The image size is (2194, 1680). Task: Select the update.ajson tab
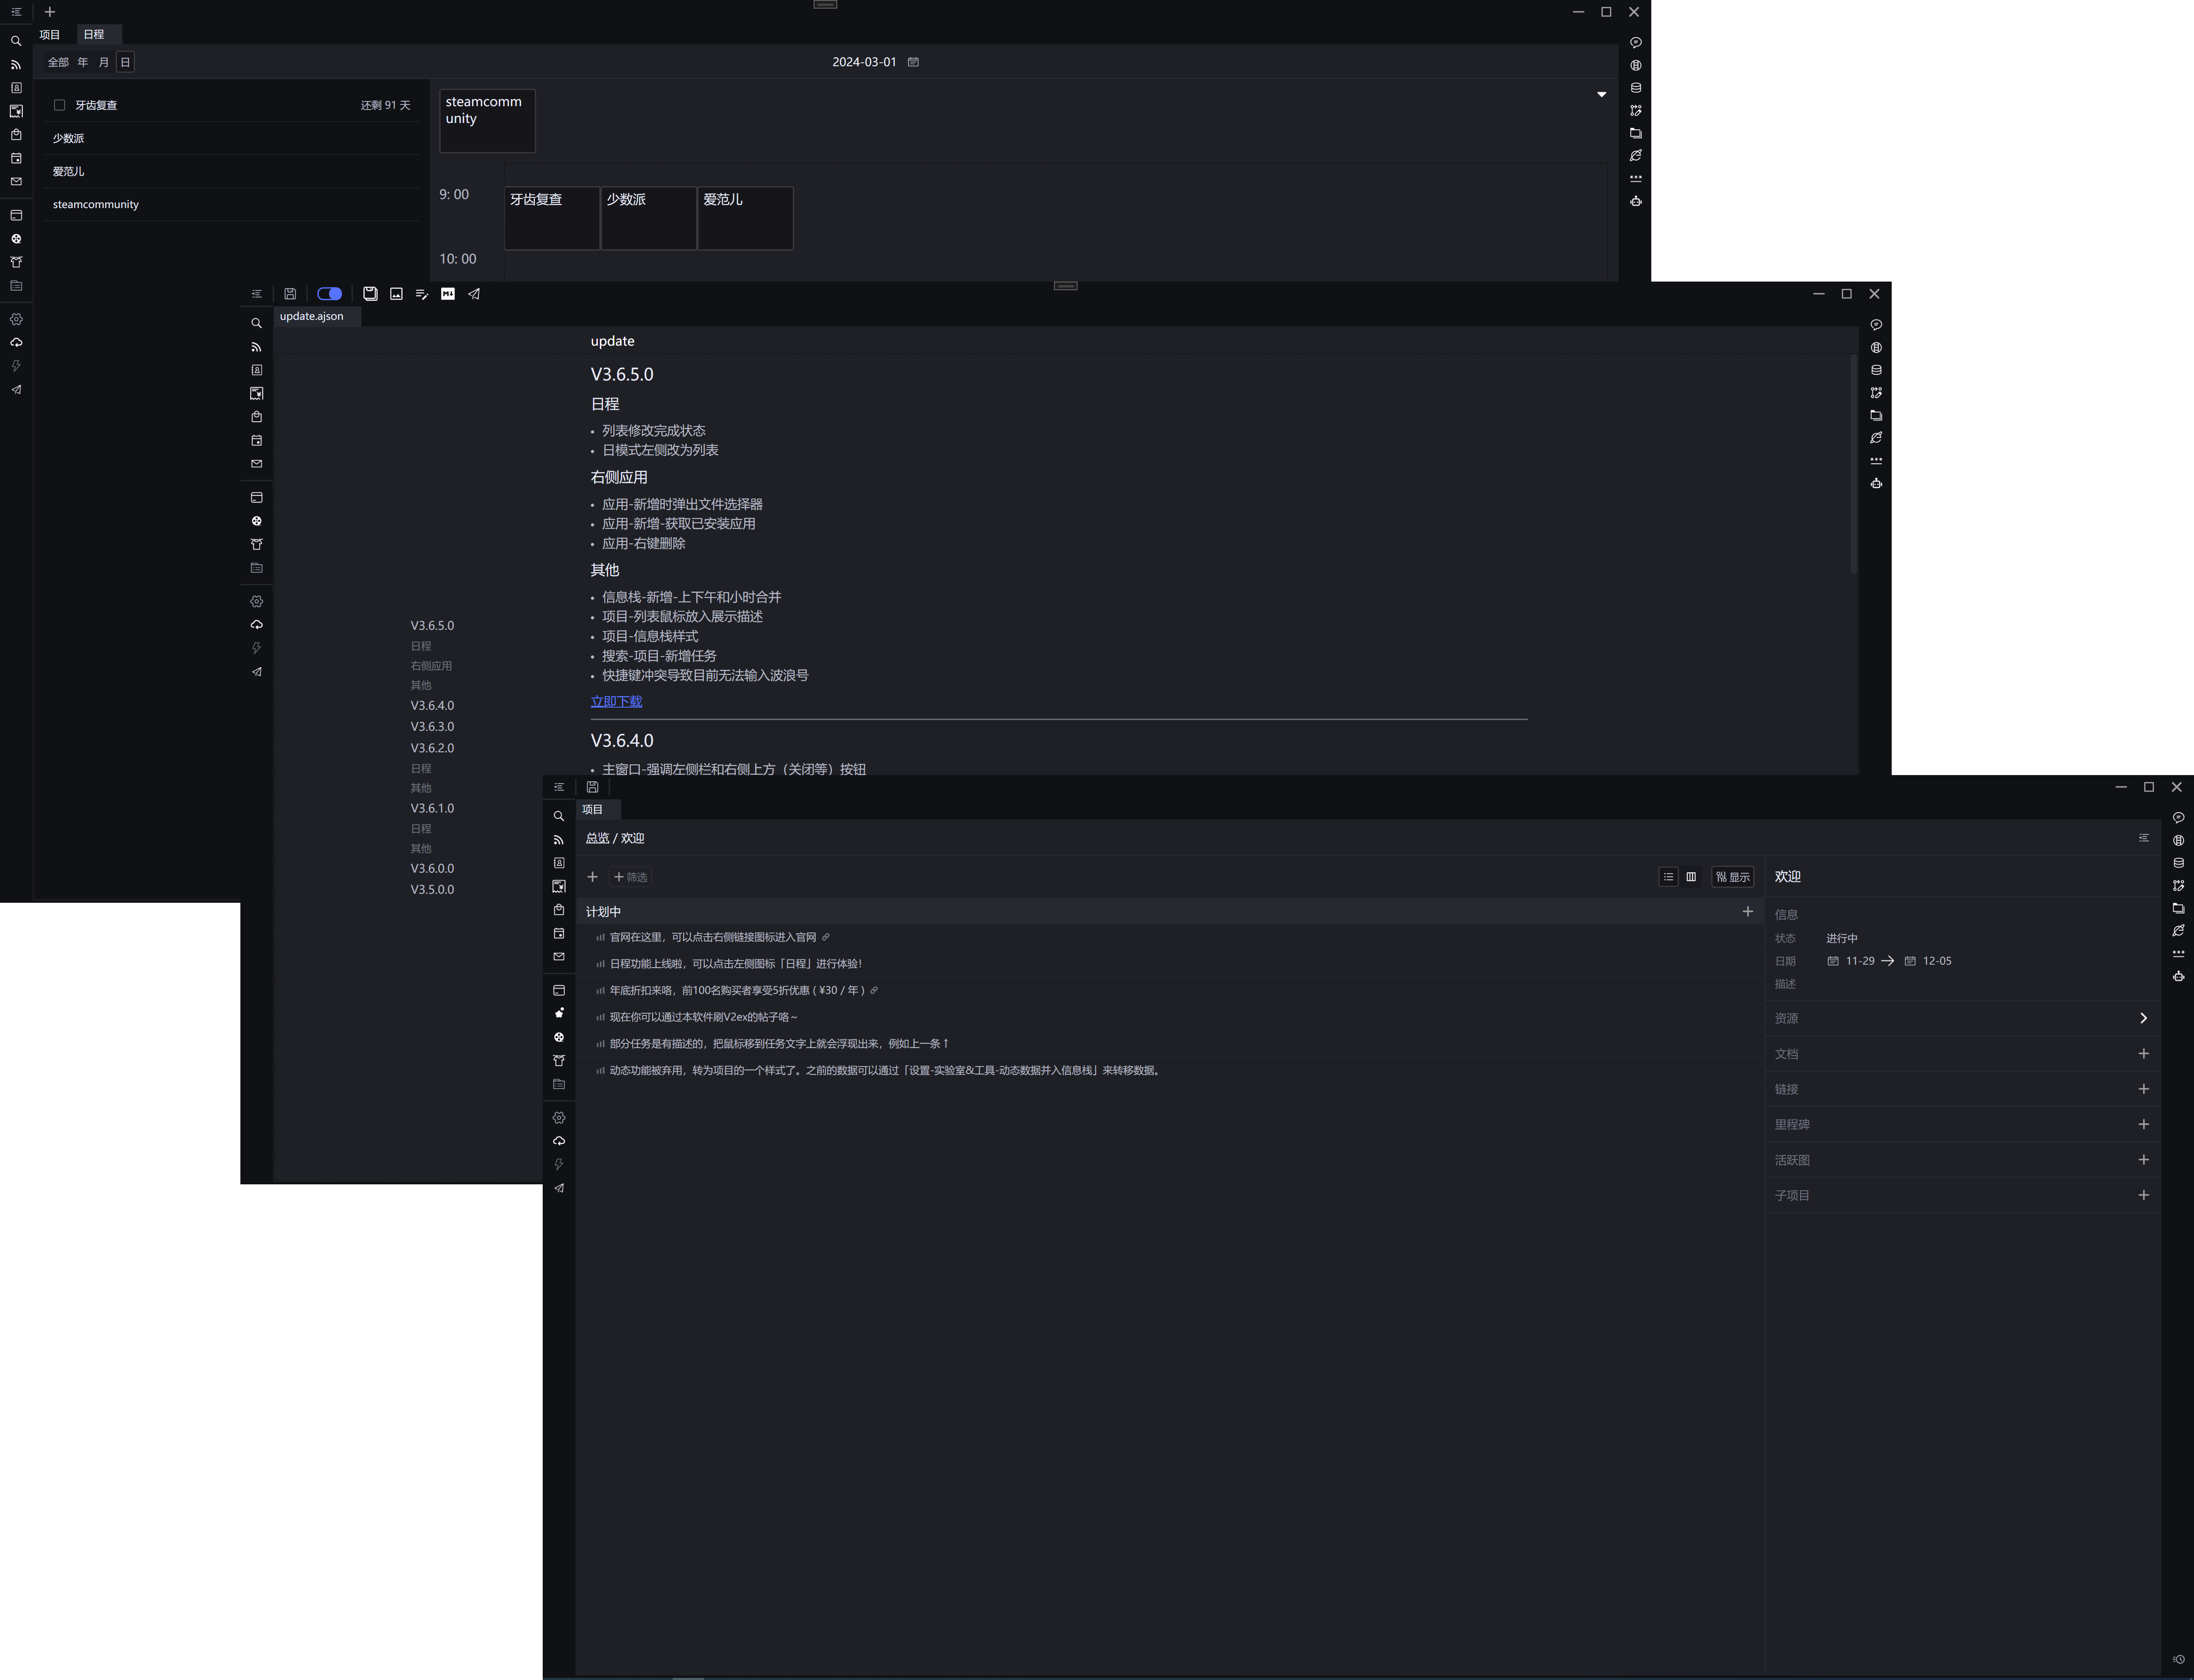pyautogui.click(x=311, y=316)
